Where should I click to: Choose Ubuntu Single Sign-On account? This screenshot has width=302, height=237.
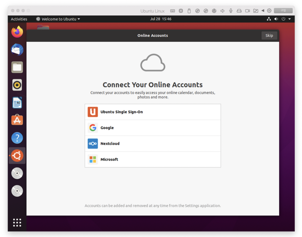tap(153, 112)
